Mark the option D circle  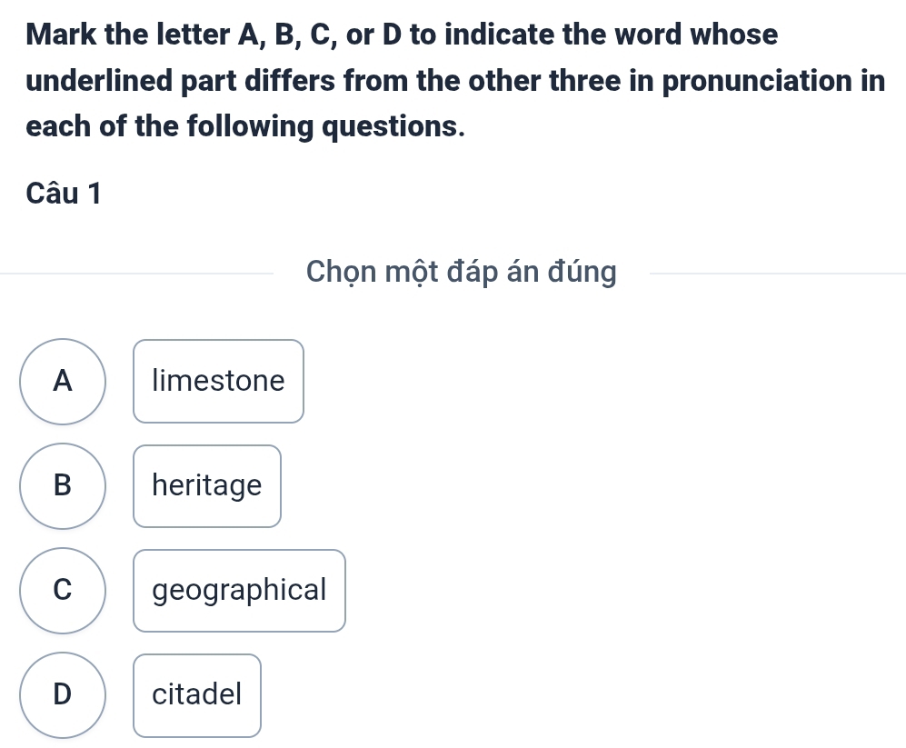point(62,695)
